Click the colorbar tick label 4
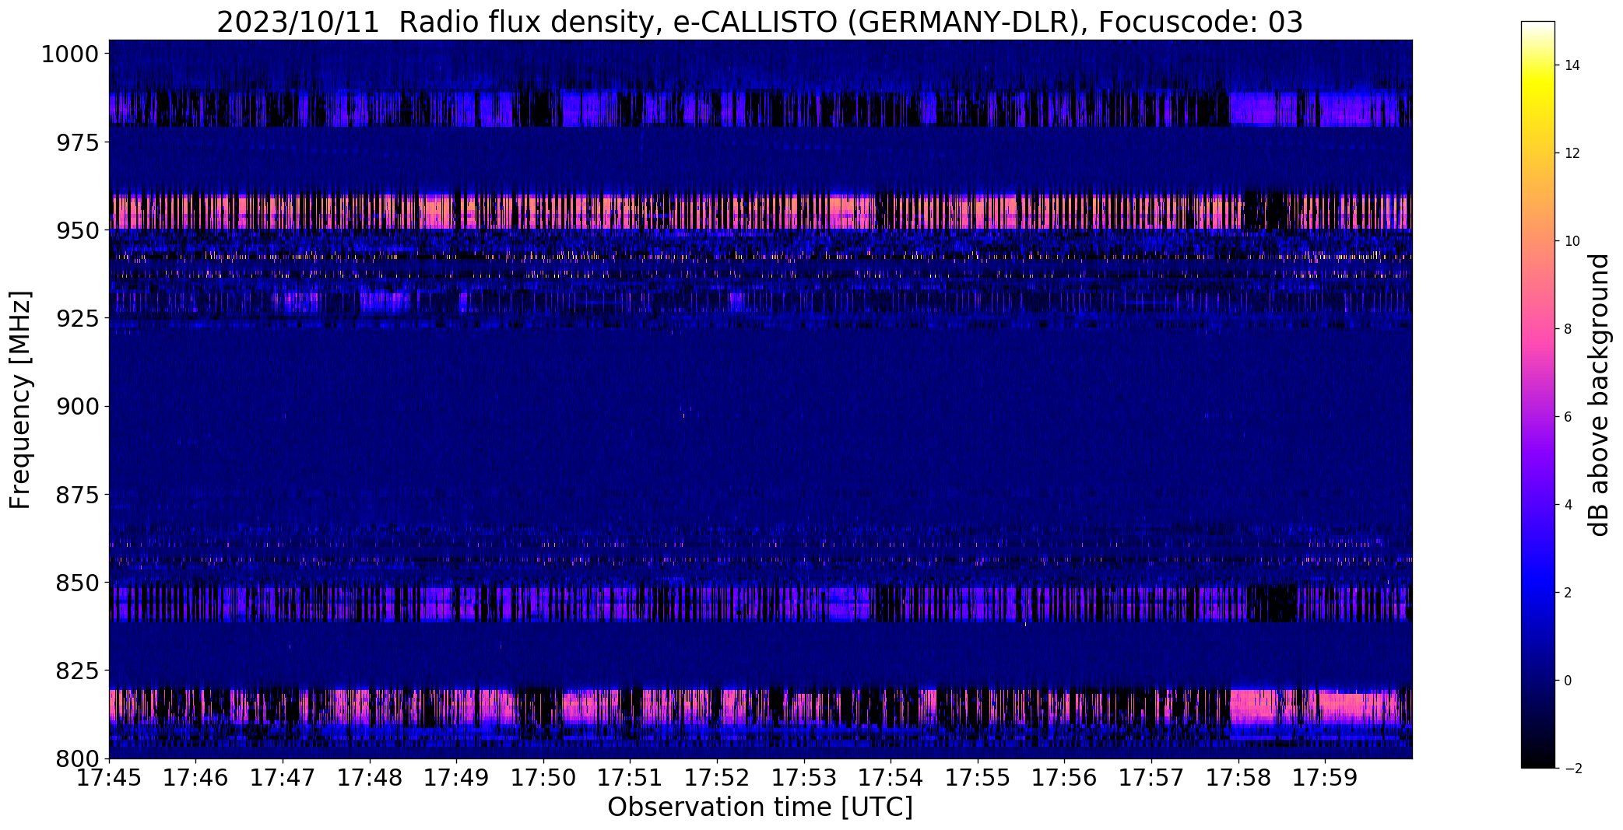Screen dimensions: 1623x830 (1569, 505)
